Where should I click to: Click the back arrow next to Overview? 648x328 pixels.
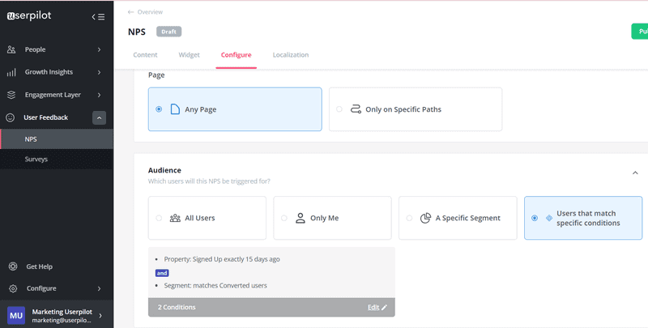tap(130, 12)
